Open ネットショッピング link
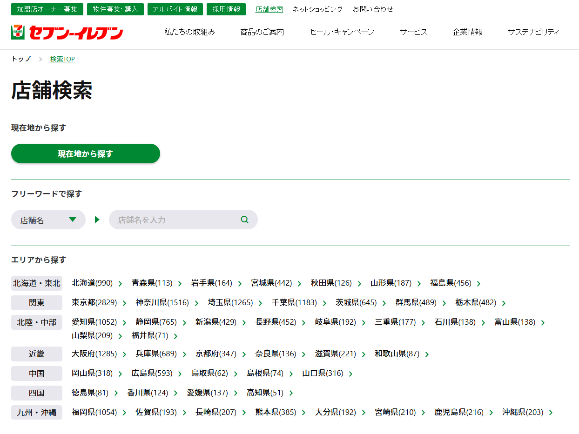This screenshot has height=434, width=579. point(317,9)
